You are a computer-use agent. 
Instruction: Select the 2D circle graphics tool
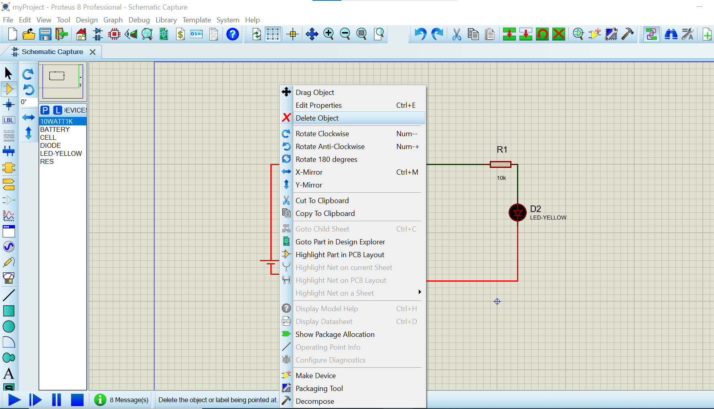coord(9,326)
